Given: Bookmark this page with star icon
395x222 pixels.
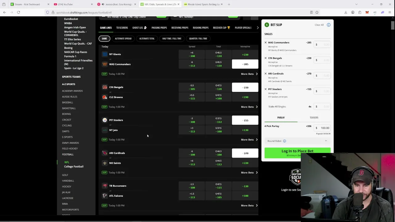Looking at the screenshot, I should click(x=317, y=12).
